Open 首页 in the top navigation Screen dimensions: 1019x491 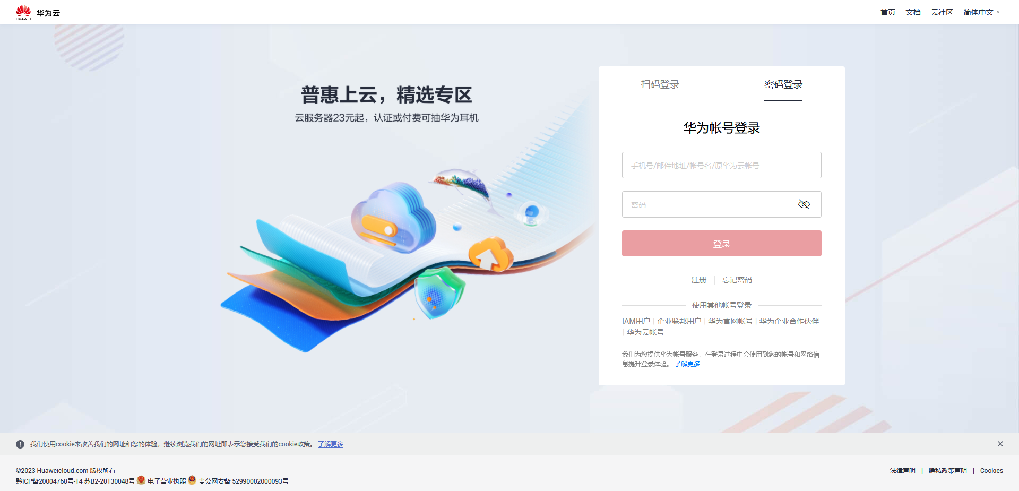tap(888, 12)
